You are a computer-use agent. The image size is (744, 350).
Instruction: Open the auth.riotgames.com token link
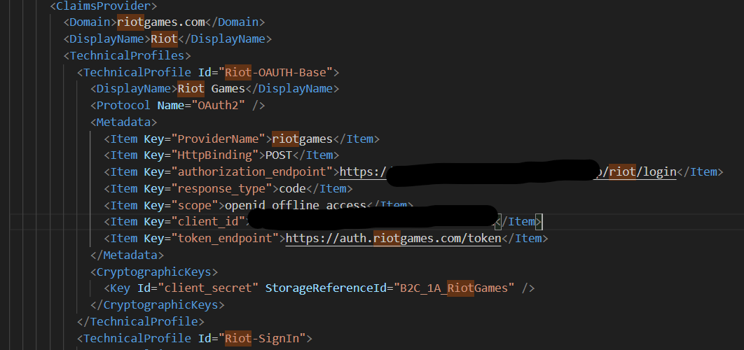(393, 238)
